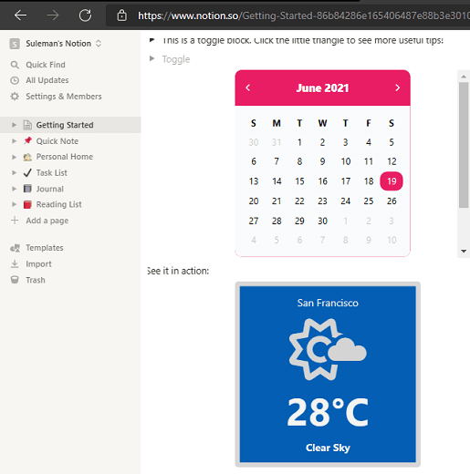Go to next month in calendar
The width and height of the screenshot is (470, 474).
(397, 88)
